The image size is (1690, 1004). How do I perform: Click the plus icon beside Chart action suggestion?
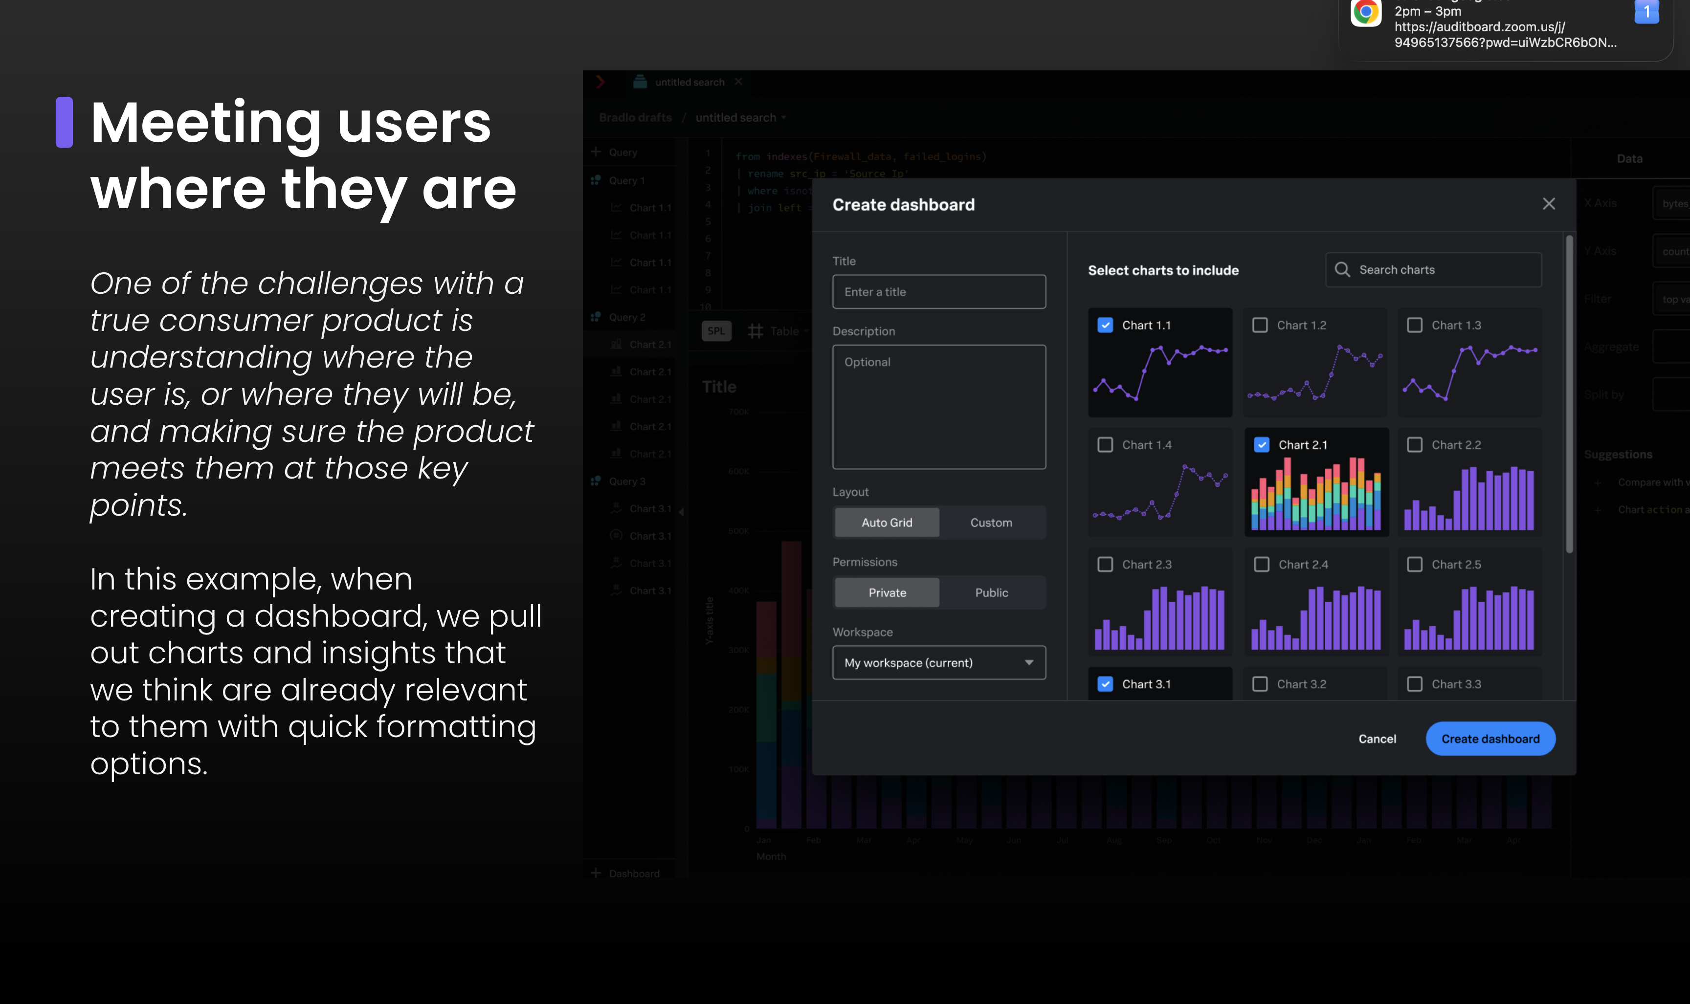[1597, 509]
